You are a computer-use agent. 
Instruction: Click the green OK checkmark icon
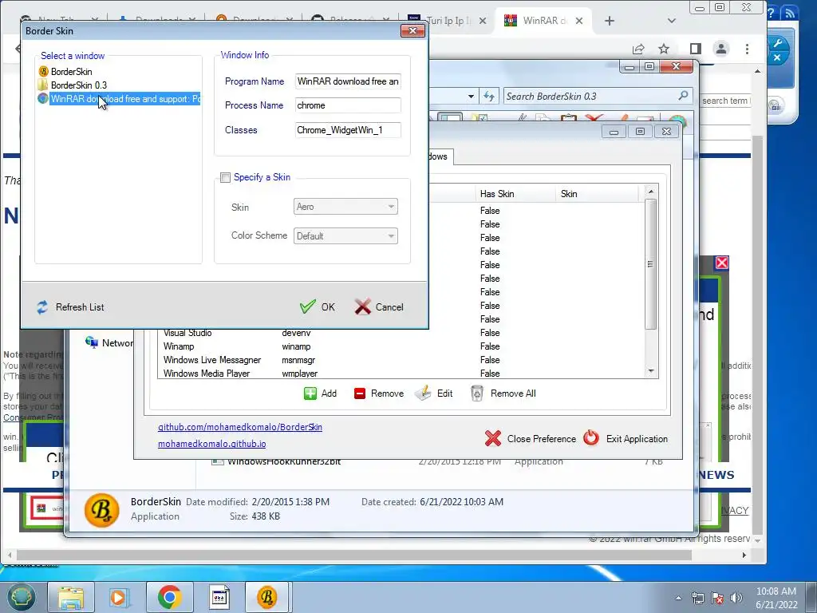tap(307, 306)
